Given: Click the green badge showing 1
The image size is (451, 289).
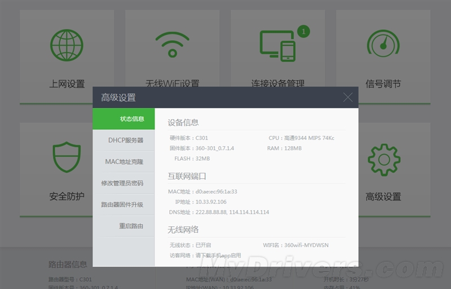Looking at the screenshot, I should pyautogui.click(x=303, y=32).
